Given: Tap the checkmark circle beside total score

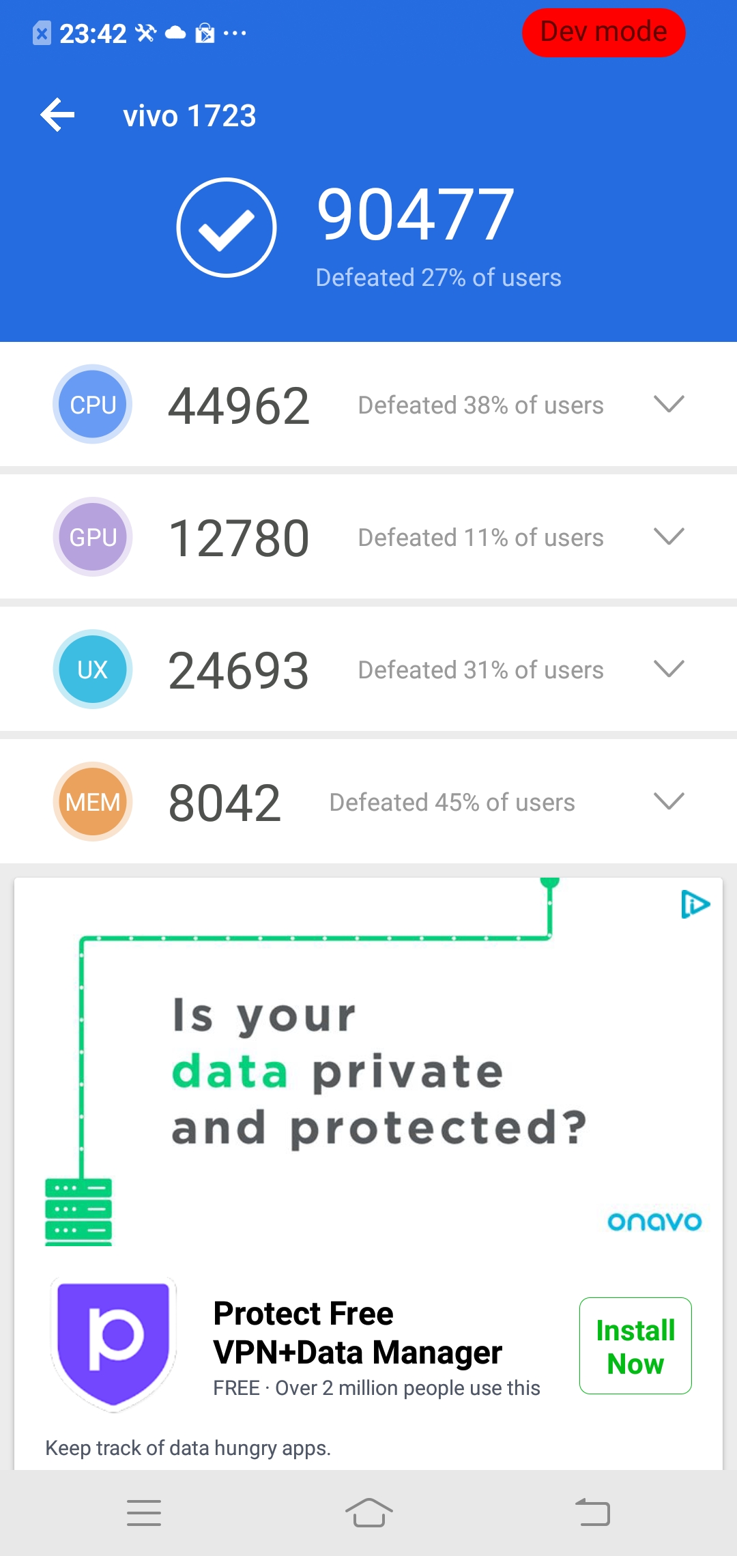Looking at the screenshot, I should 227,227.
